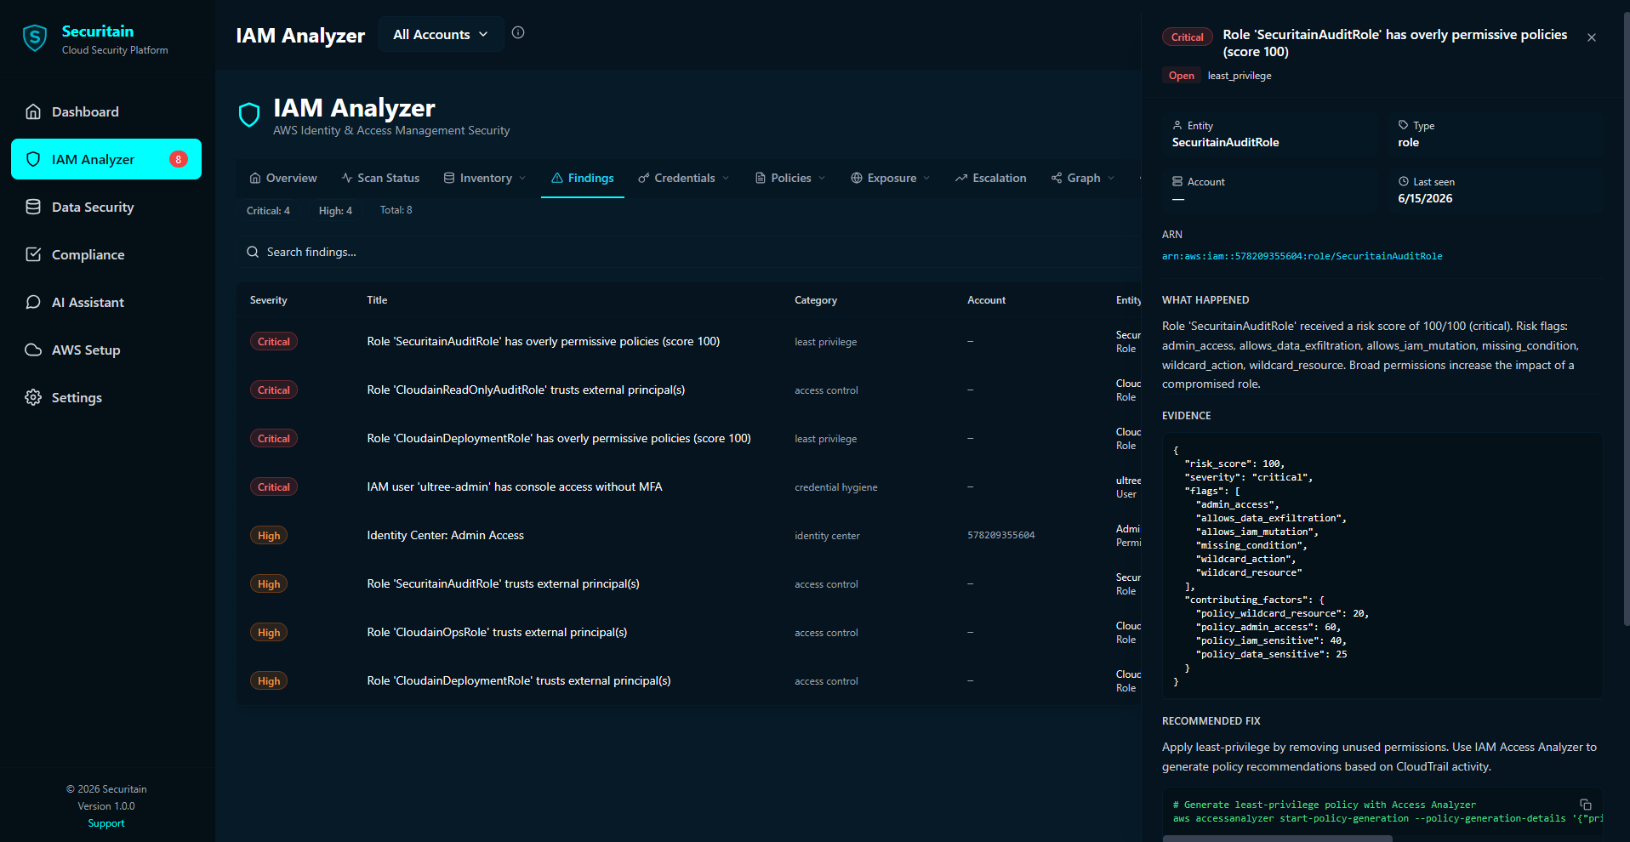Copy the recommended fix command
1630x842 pixels.
tap(1586, 805)
